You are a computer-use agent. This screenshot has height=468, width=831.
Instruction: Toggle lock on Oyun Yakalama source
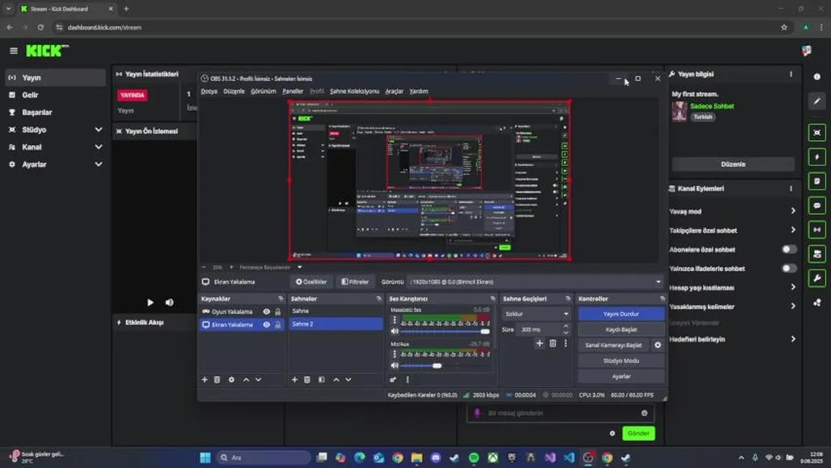point(278,312)
